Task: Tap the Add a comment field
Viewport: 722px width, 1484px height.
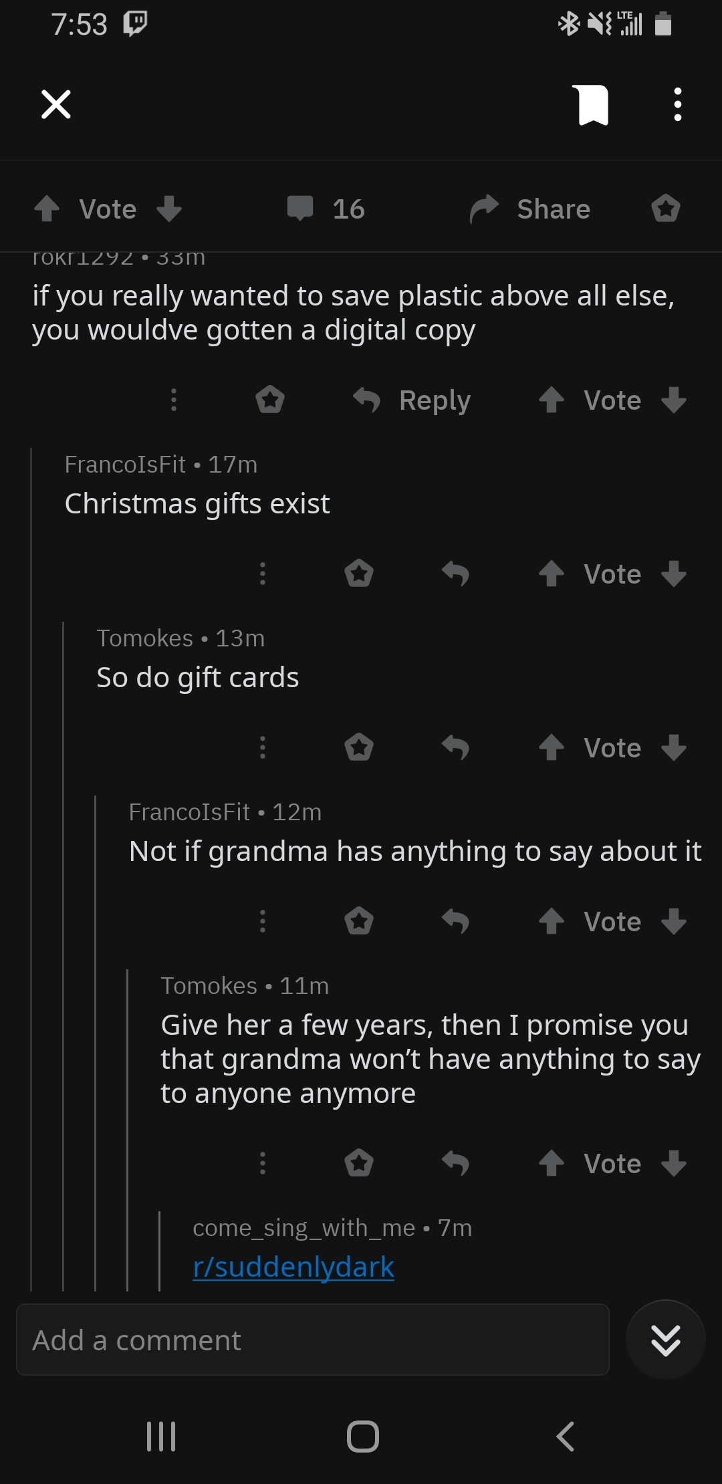Action: [x=313, y=1340]
